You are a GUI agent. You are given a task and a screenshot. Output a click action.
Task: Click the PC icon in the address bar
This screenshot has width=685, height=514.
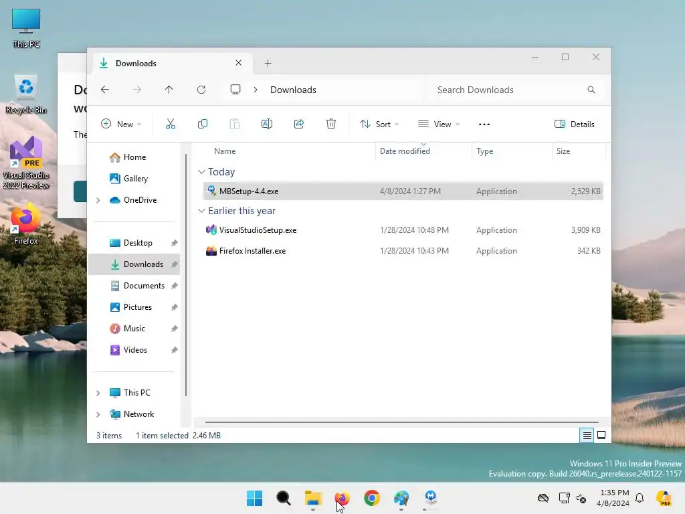pos(235,90)
